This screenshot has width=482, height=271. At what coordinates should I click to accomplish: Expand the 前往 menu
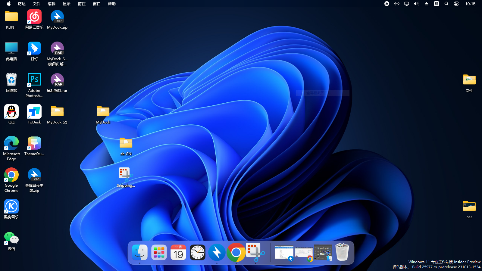(82, 4)
